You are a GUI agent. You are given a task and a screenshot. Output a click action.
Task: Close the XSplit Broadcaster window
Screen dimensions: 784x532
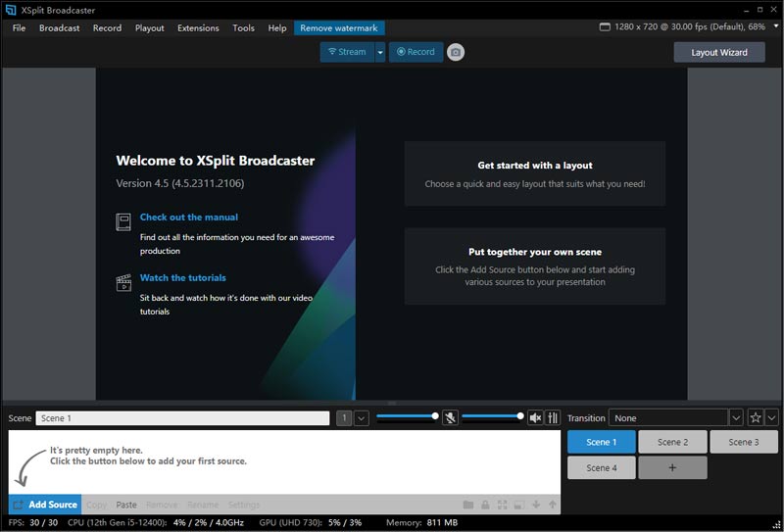click(774, 10)
